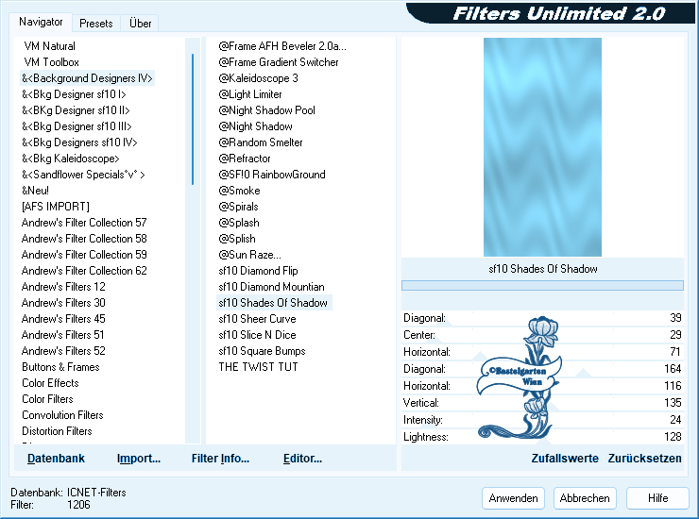Select VM Natural category
The height and width of the screenshot is (519, 699).
click(49, 46)
